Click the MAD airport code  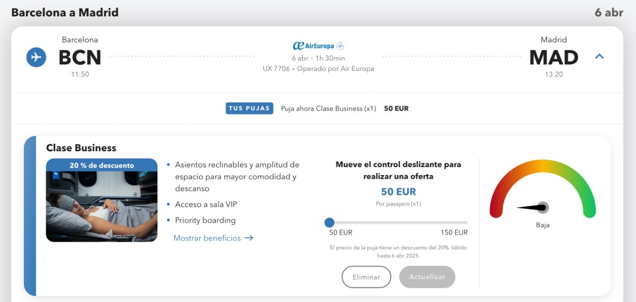pyautogui.click(x=554, y=57)
